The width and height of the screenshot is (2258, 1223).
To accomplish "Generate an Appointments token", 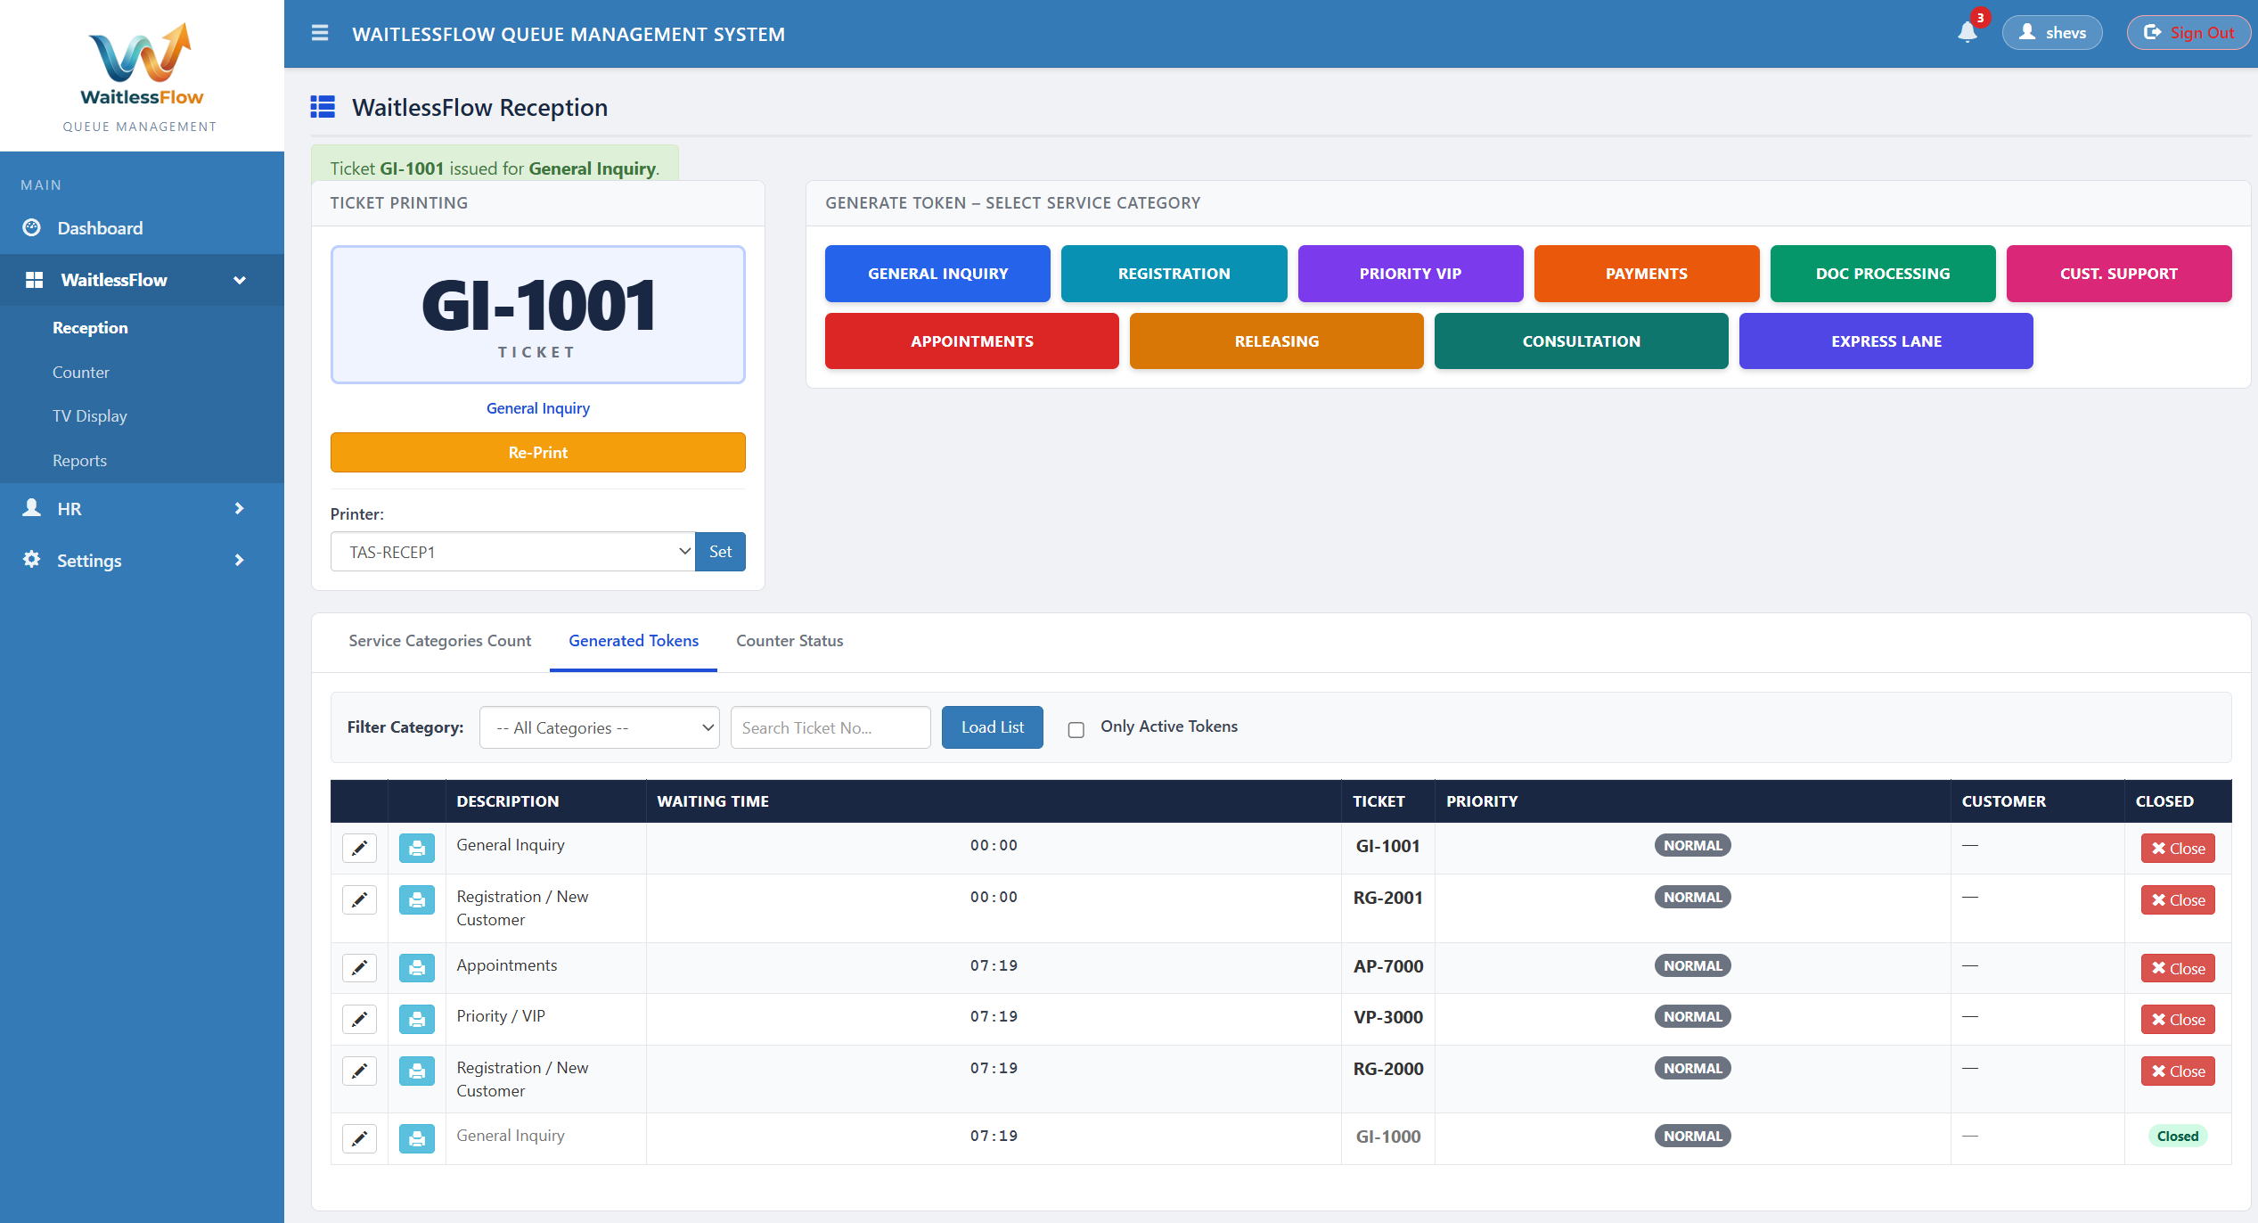I will tap(971, 341).
